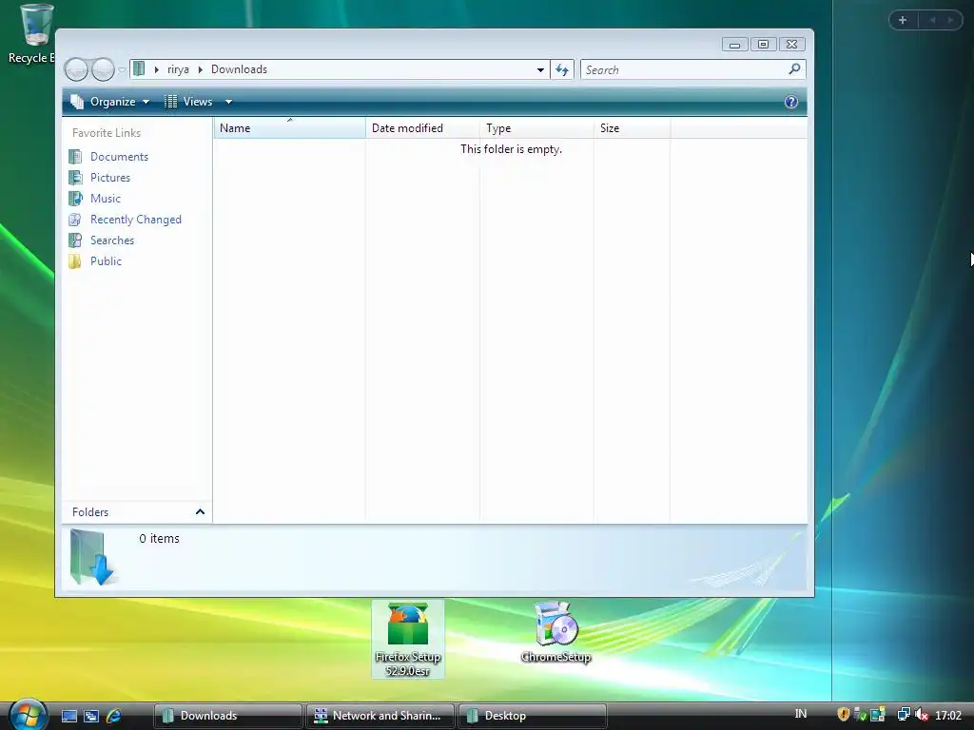Screen dimensions: 974x730
Task: Sort by the Name column header
Action: point(289,128)
